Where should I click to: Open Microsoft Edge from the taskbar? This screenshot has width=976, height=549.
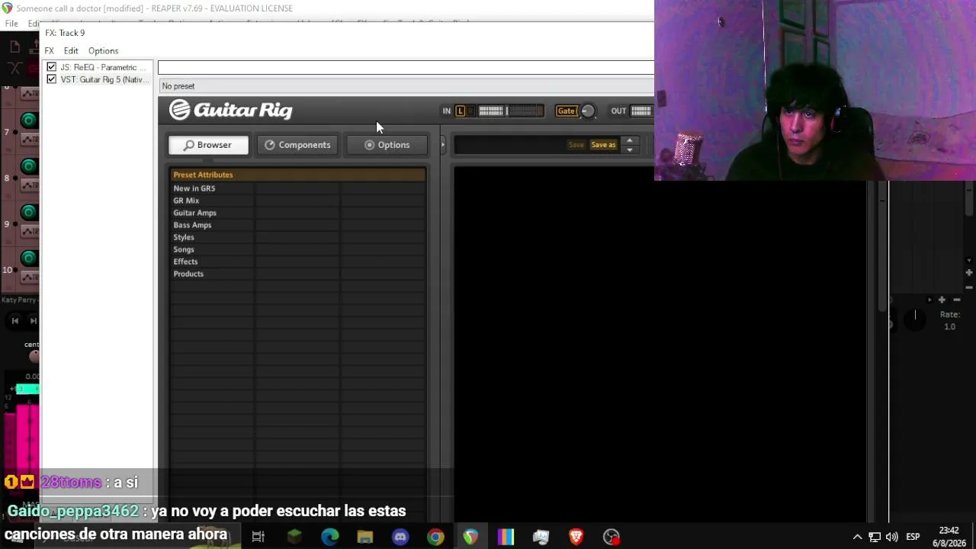pyautogui.click(x=329, y=537)
